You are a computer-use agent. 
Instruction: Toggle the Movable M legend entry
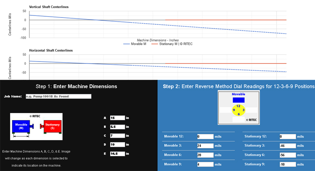pyautogui.click(x=135, y=44)
